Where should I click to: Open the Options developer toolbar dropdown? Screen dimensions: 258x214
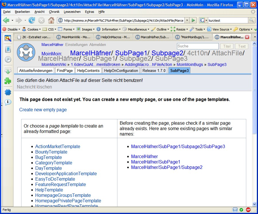click(x=243, y=29)
